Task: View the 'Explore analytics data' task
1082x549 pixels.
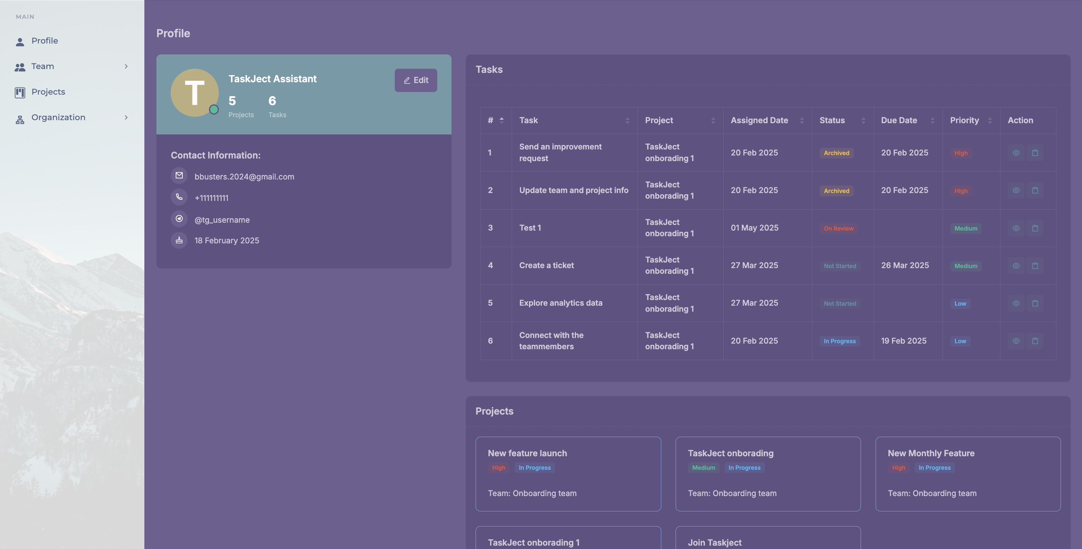Action: [x=1016, y=303]
